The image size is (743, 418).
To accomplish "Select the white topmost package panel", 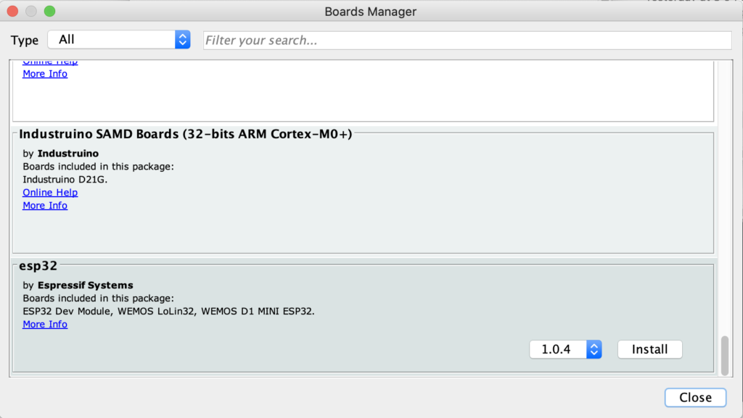I will pos(363,98).
